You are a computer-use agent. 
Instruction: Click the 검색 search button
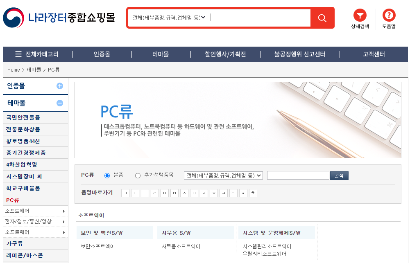[x=339, y=175]
